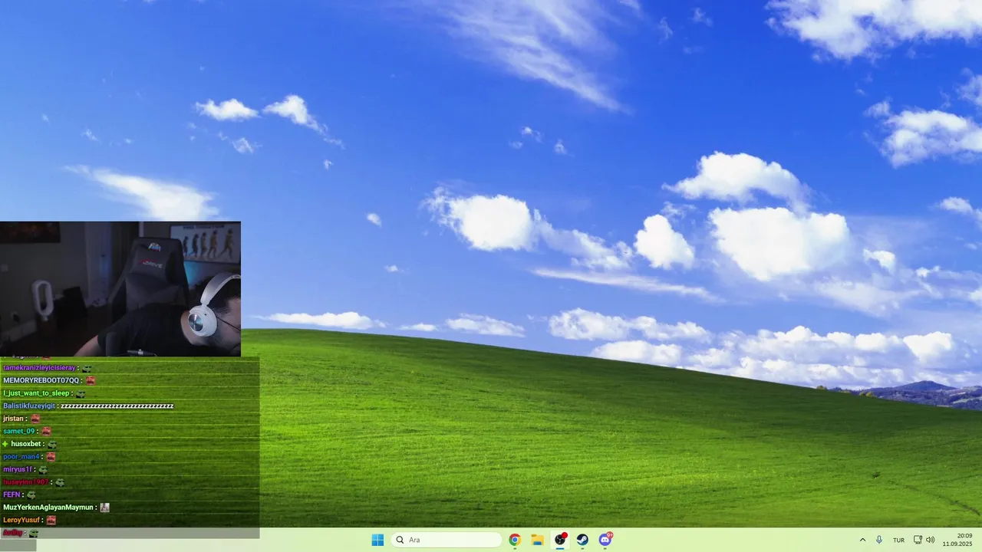Open Discord from the taskbar
Viewport: 982px width, 552px height.
tap(605, 540)
